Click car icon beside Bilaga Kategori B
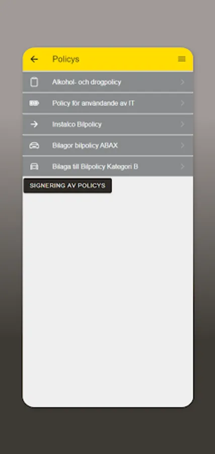The width and height of the screenshot is (215, 454). [x=34, y=166]
